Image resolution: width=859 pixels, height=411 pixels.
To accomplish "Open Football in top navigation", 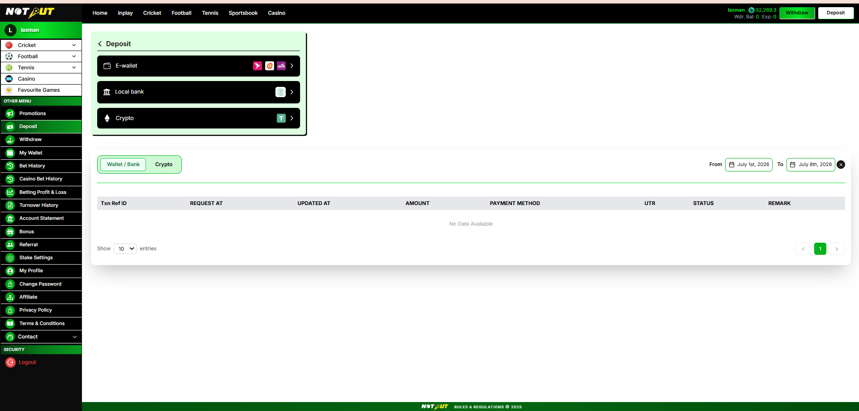I will pyautogui.click(x=181, y=13).
